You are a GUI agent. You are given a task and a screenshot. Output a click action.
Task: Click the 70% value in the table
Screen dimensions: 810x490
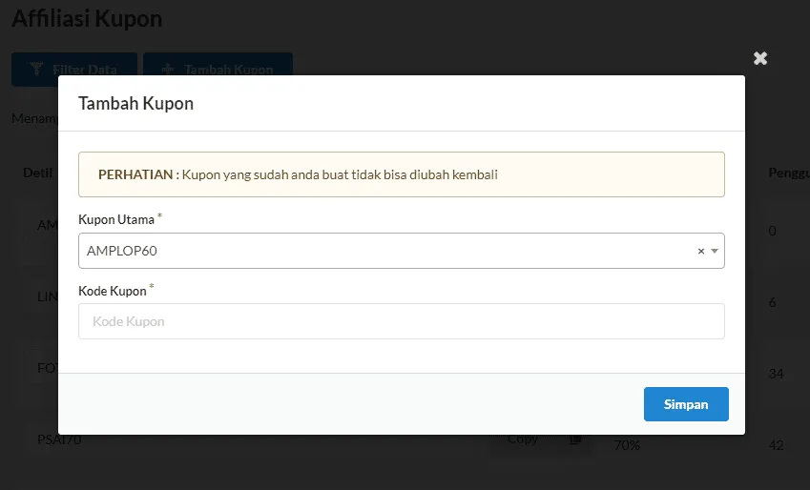click(627, 445)
